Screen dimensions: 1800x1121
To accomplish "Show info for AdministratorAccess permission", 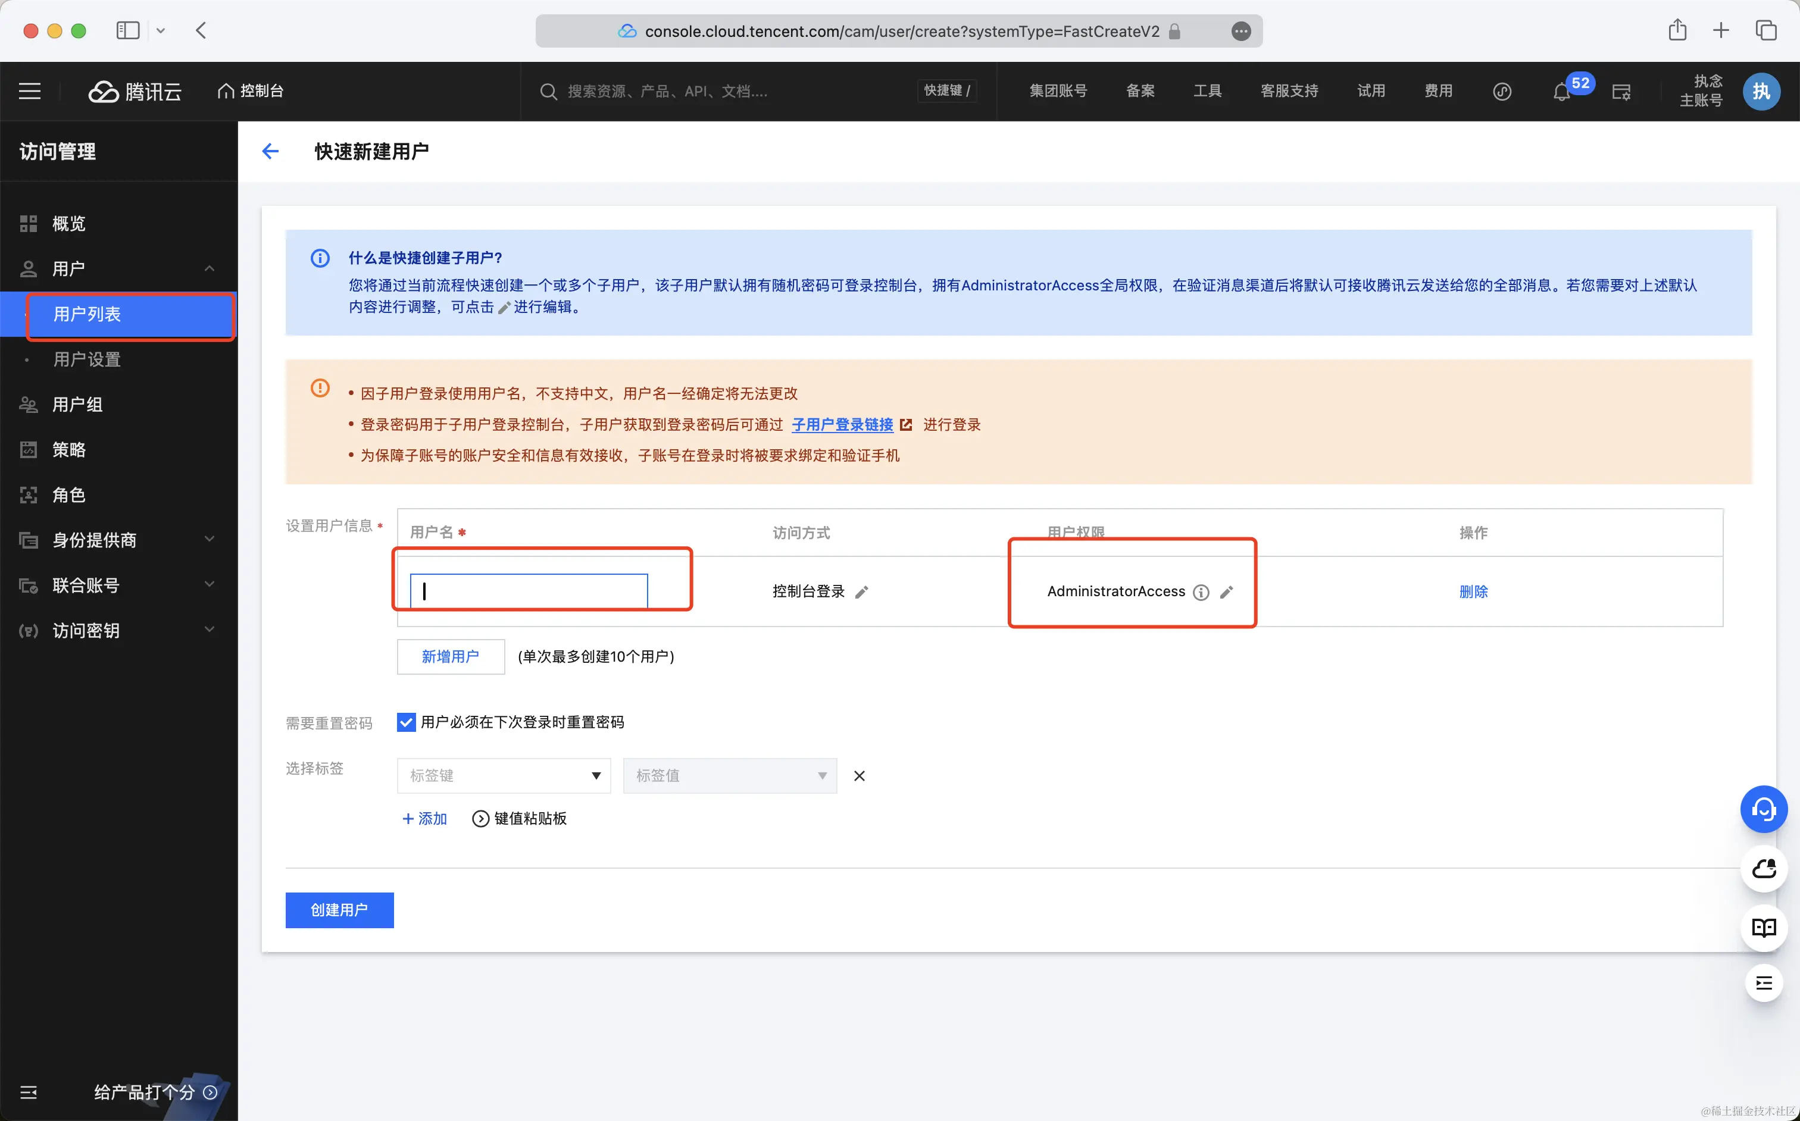I will [x=1201, y=591].
